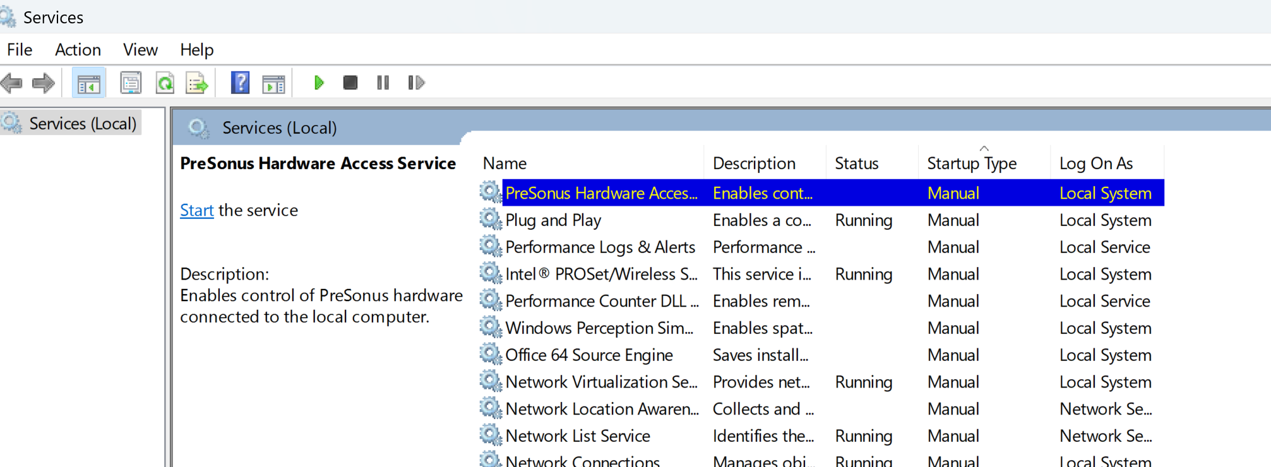
Task: Click gear icon beside Network Virtualization Se
Action: click(x=490, y=381)
